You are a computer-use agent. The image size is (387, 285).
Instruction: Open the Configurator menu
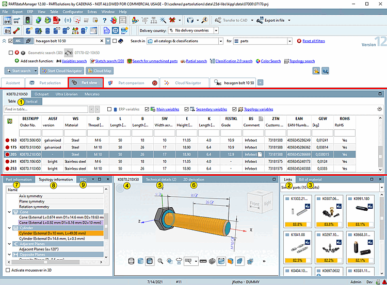click(73, 11)
